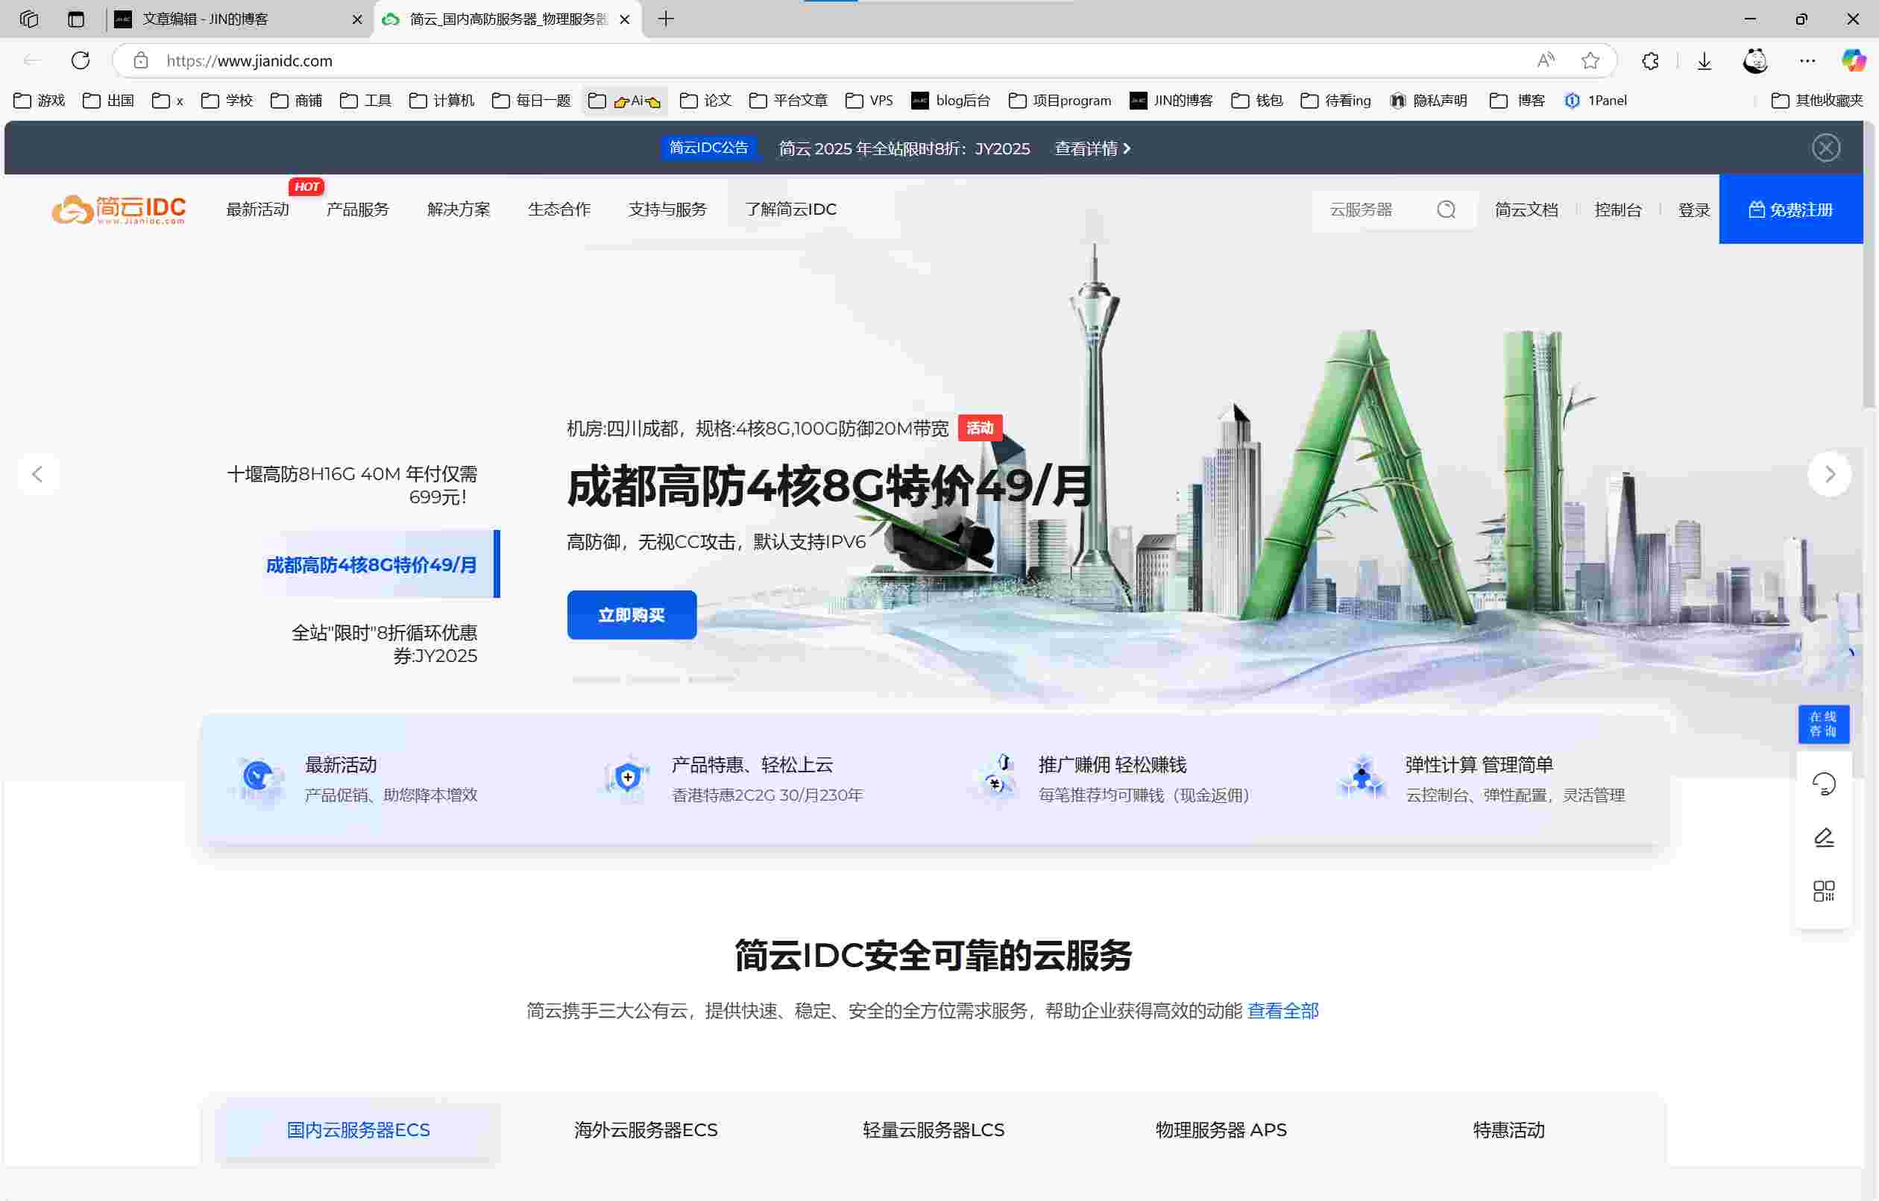Open the blog后台 bookmark
The width and height of the screenshot is (1879, 1201).
pos(951,100)
